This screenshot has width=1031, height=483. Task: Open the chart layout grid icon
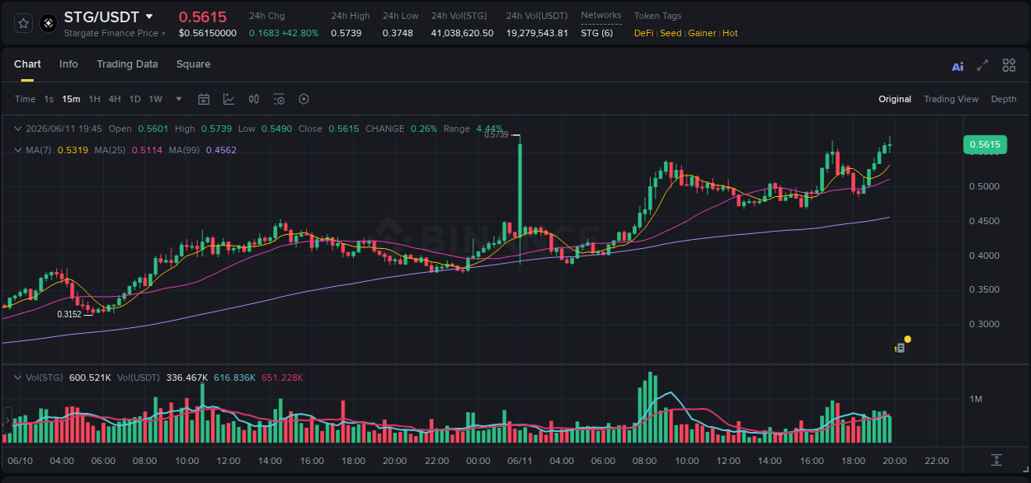pyautogui.click(x=1009, y=65)
